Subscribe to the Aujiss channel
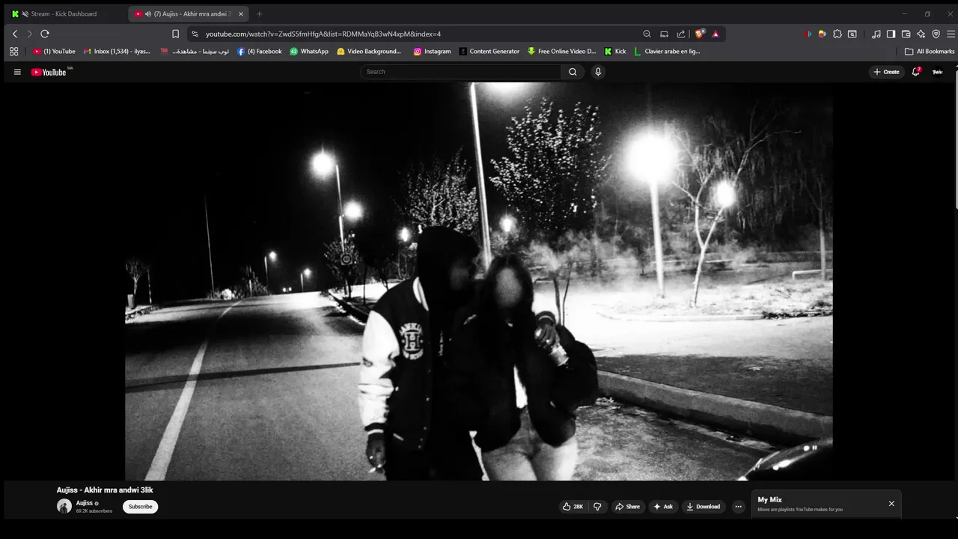Screen dimensions: 958x539 [x=140, y=507]
